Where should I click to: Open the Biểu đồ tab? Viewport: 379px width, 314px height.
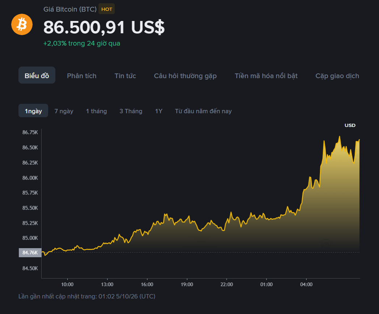37,75
